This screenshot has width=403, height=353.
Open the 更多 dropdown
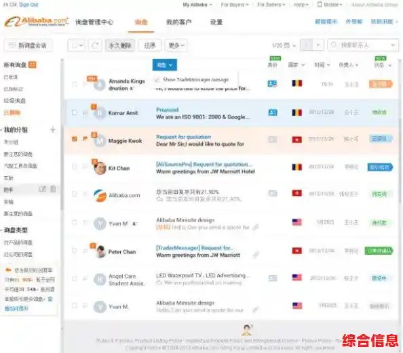click(176, 45)
